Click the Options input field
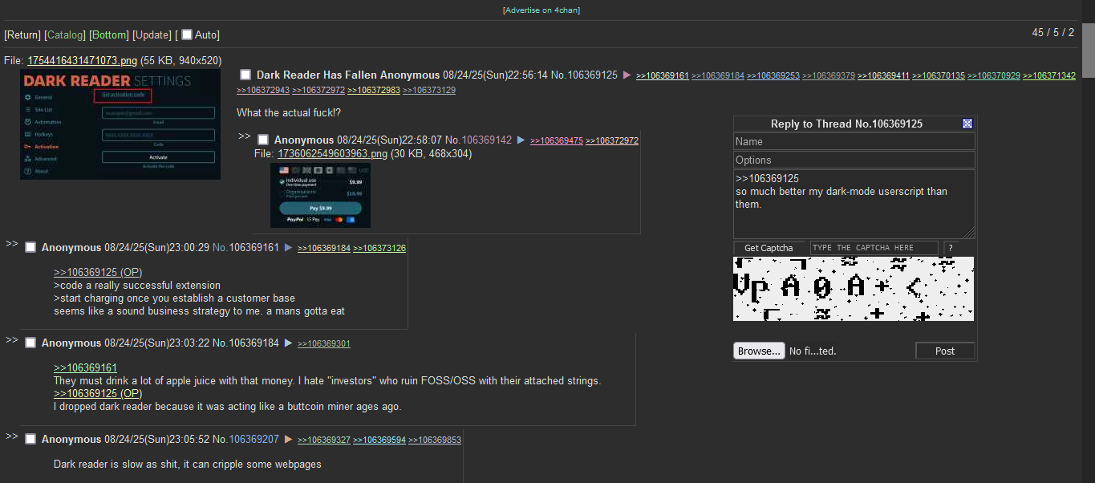1095x483 pixels. 854,160
